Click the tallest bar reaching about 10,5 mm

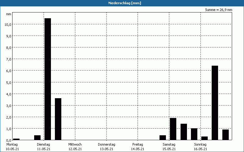(x=48, y=79)
